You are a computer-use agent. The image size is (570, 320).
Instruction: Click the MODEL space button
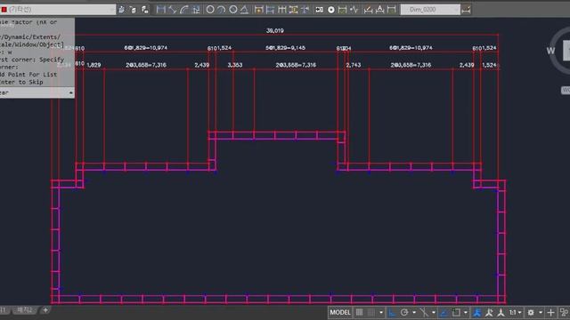pyautogui.click(x=340, y=312)
